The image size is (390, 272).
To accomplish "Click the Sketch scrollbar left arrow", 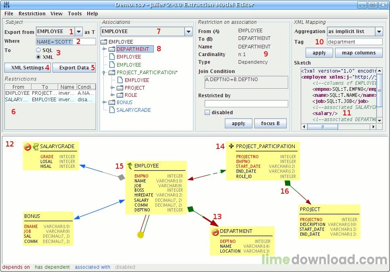I will point(304,127).
